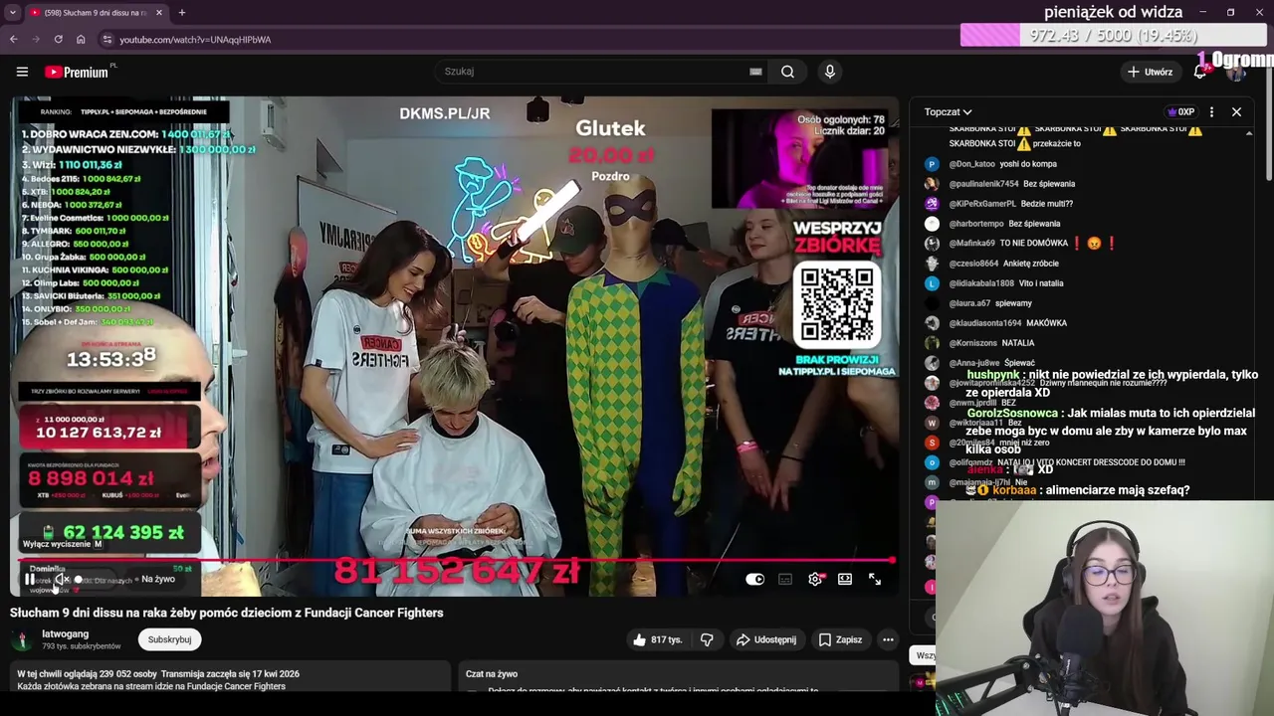Toggle the autoplay switch

[x=755, y=579]
